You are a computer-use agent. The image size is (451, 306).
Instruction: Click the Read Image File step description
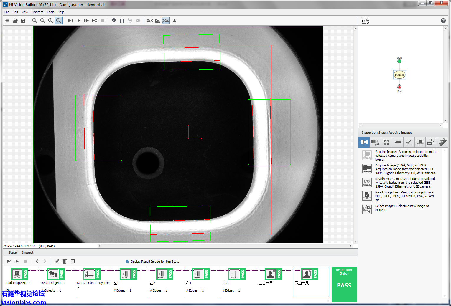point(404,196)
